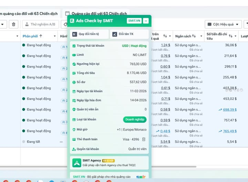This screenshot has height=182, width=248.
Task: Switch to Quảng cáo đối với 63 Chiến dịch tab
Action: (x=96, y=13)
